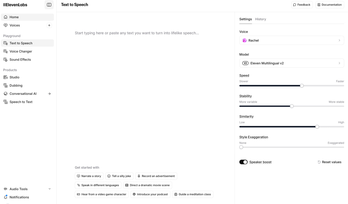
Task: Click the plus icon next to Voices
Action: pos(49,25)
